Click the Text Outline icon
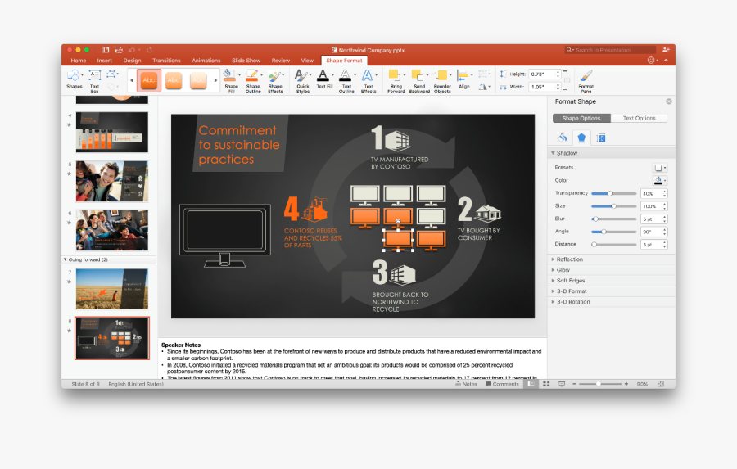737x469 pixels. coord(345,75)
